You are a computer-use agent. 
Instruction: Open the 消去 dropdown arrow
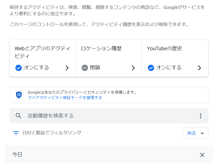pos(202,133)
